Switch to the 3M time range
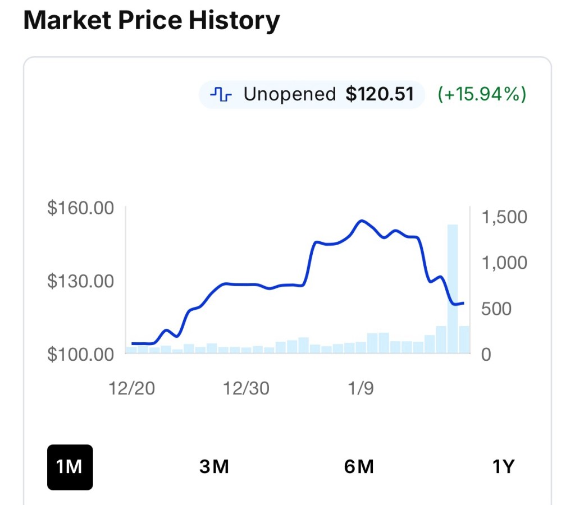 click(x=214, y=467)
